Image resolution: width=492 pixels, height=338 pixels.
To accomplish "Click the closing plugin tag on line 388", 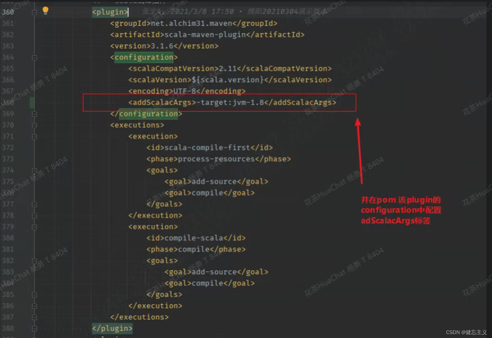I will [x=112, y=328].
